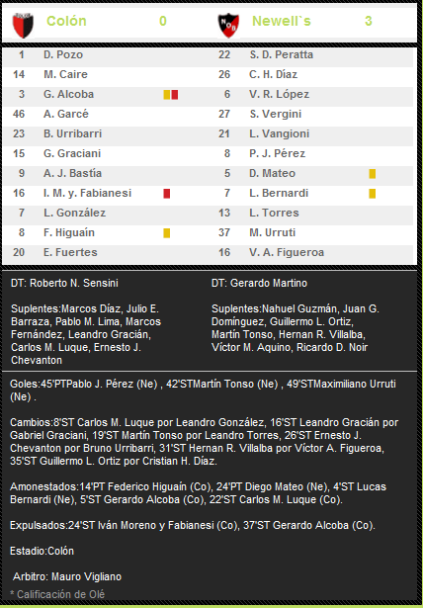
Task: Click the coach name Gerardo Martino
Action: [269, 283]
